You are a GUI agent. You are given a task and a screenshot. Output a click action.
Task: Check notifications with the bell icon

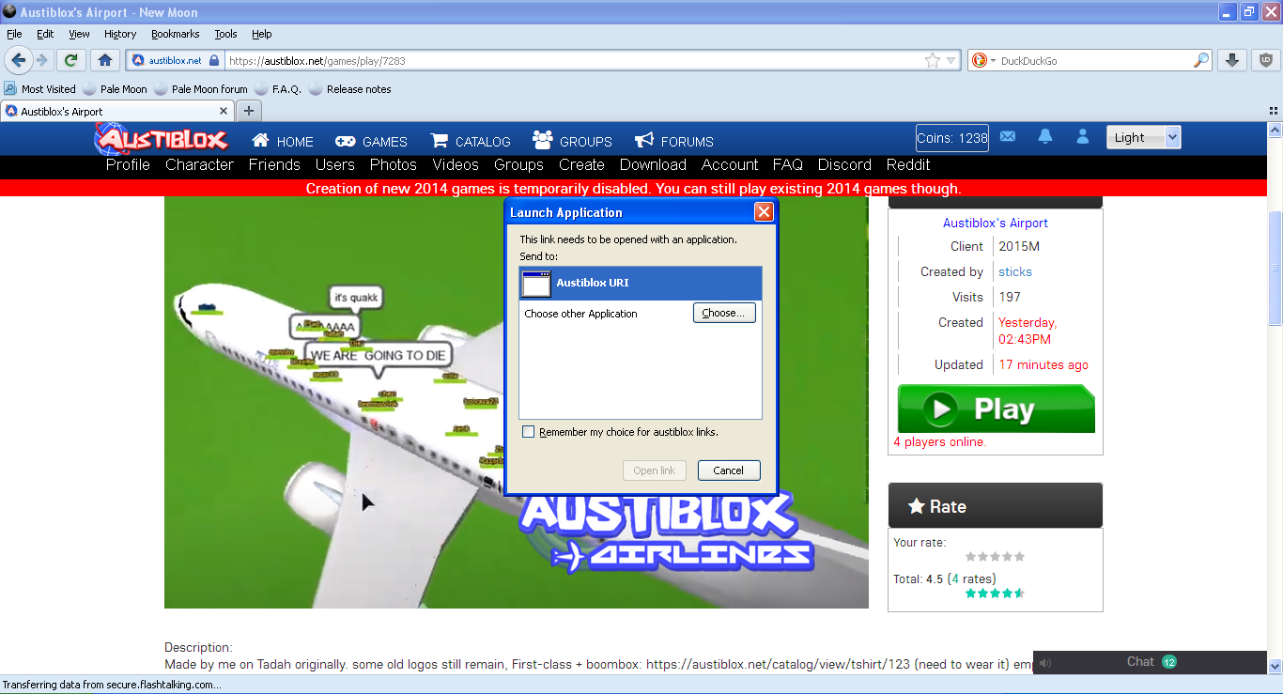(x=1044, y=136)
